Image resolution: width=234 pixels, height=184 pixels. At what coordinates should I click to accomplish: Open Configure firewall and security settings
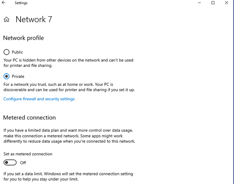pyautogui.click(x=39, y=99)
